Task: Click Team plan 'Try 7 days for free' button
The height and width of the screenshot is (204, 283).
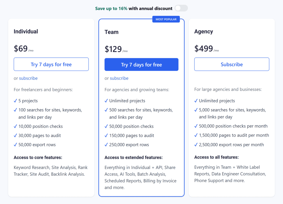Action: [x=141, y=65]
